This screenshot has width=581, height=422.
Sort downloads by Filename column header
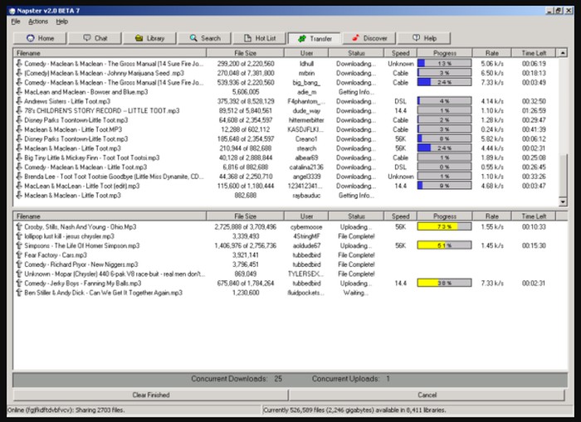point(110,53)
